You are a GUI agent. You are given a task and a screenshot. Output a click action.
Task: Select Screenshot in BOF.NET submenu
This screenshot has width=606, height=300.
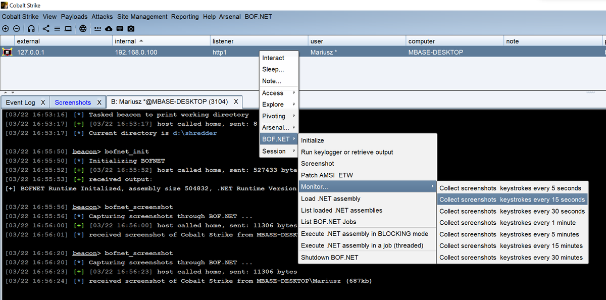click(368, 164)
